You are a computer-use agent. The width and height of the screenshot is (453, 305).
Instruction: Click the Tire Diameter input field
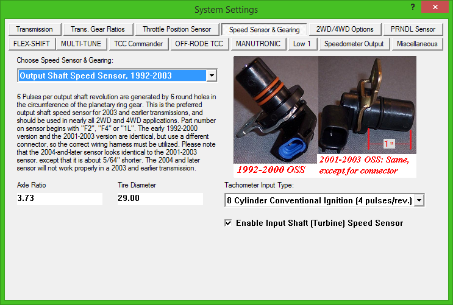159,198
